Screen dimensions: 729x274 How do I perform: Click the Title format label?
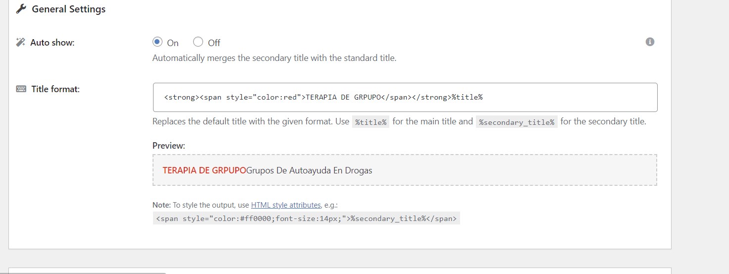click(55, 89)
